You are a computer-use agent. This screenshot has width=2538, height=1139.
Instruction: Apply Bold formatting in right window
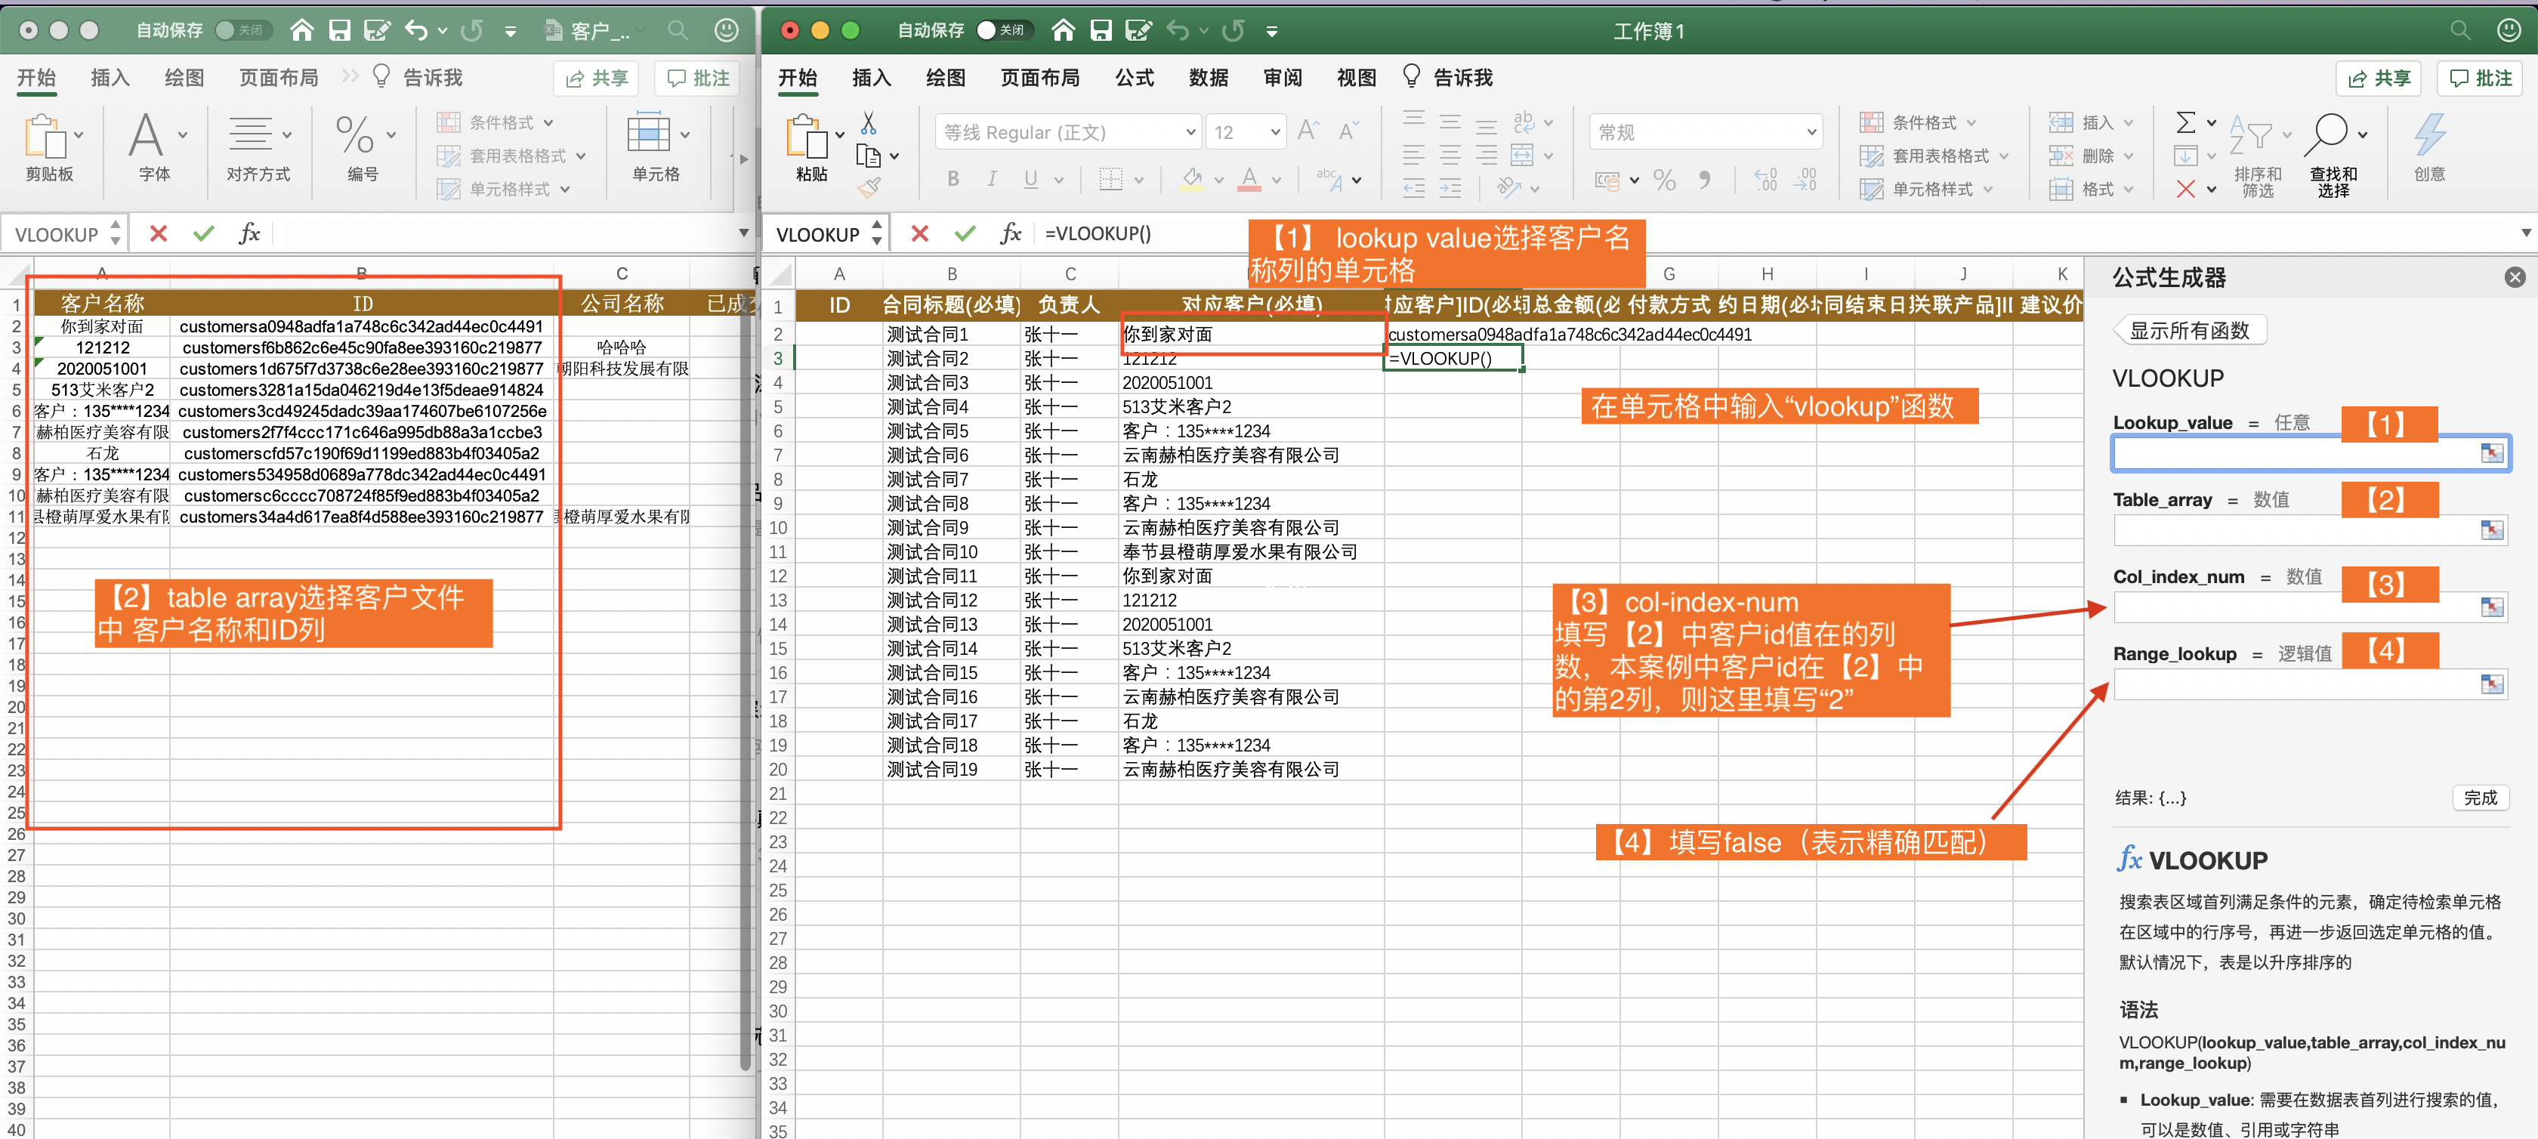pos(953,179)
